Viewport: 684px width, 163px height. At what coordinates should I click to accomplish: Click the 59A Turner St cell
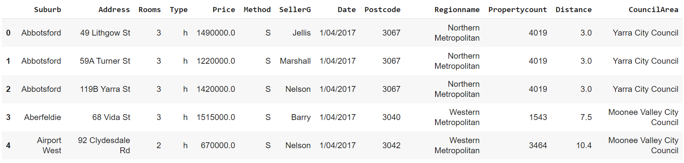tap(105, 61)
